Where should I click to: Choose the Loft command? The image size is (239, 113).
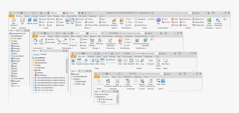tap(42, 22)
